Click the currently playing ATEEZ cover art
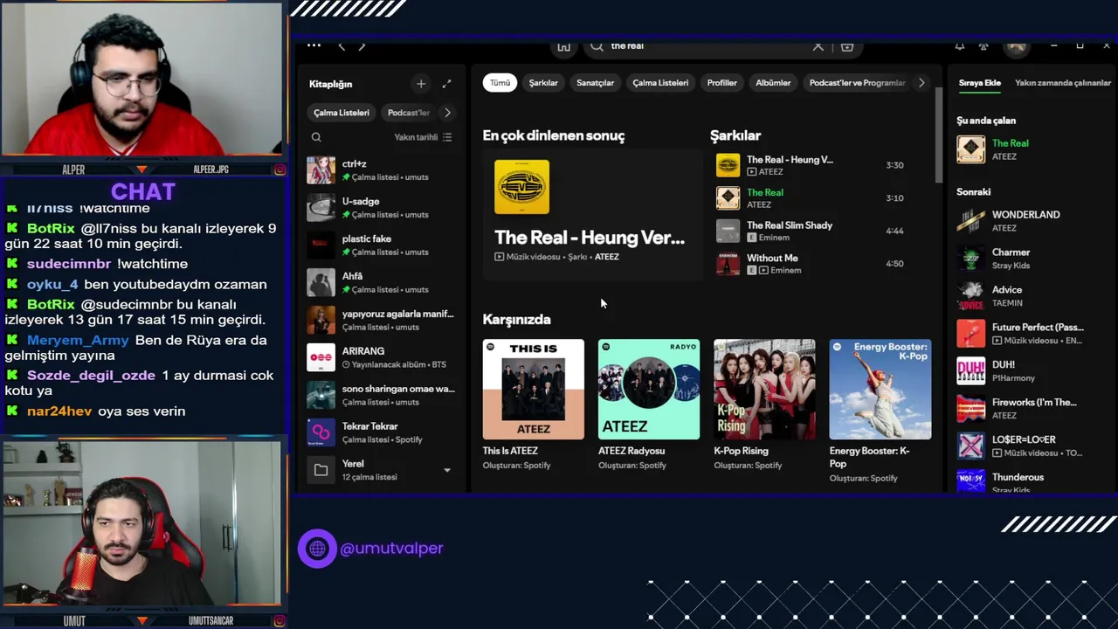The height and width of the screenshot is (629, 1118). coord(970,149)
